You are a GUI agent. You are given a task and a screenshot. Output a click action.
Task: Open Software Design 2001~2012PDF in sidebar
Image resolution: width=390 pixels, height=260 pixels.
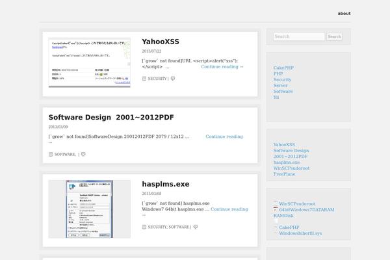[x=291, y=153]
